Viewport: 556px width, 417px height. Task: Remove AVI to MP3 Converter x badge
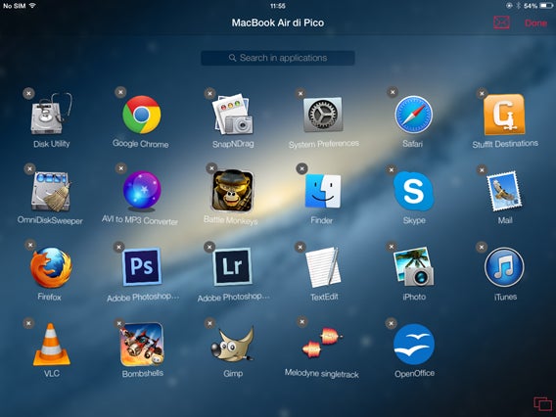121,168
